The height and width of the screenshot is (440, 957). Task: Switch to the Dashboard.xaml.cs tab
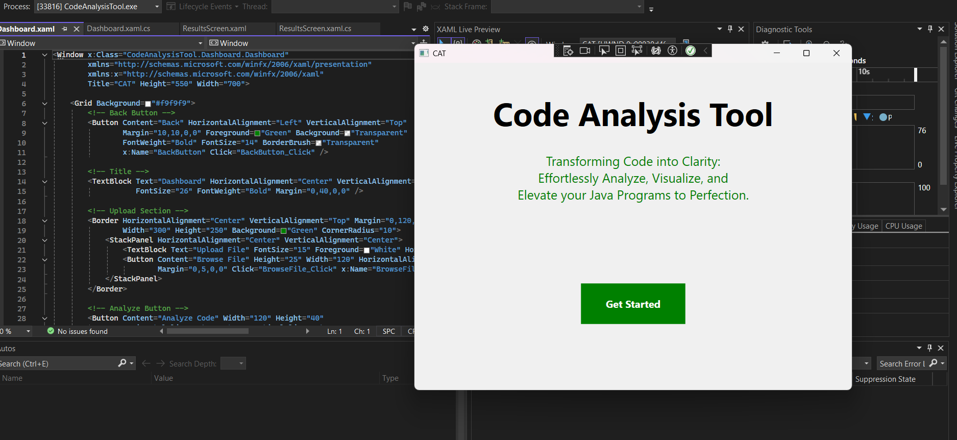[118, 29]
